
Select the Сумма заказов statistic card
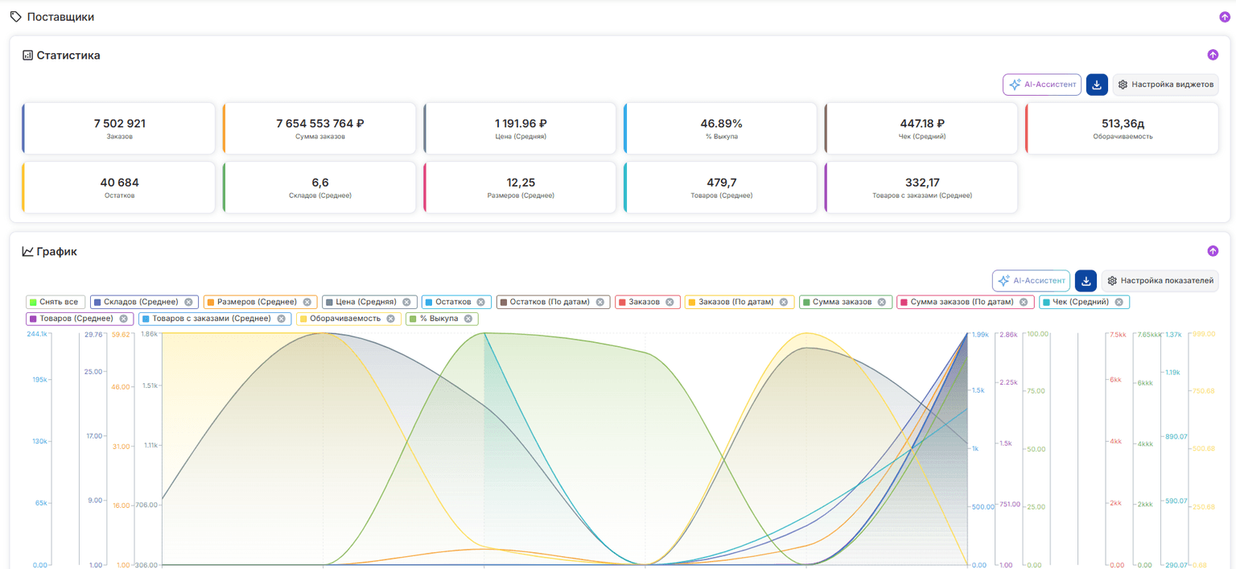[319, 128]
